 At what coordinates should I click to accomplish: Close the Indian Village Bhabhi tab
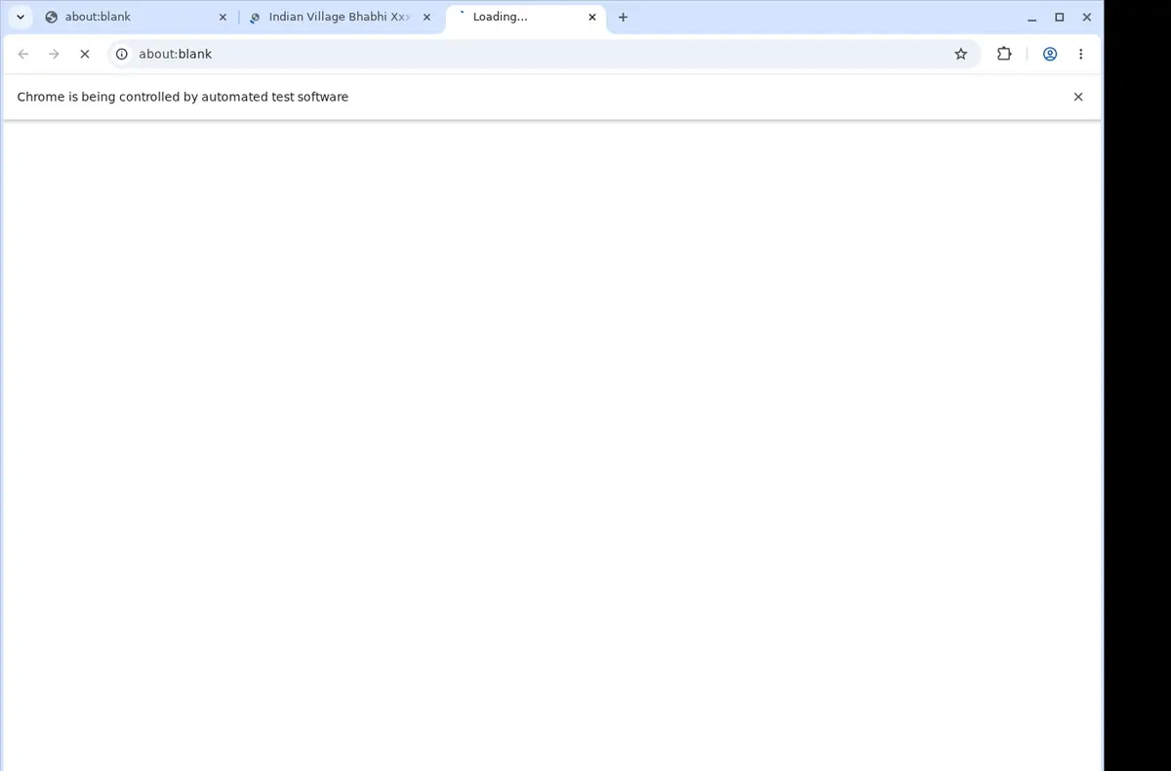tap(426, 17)
